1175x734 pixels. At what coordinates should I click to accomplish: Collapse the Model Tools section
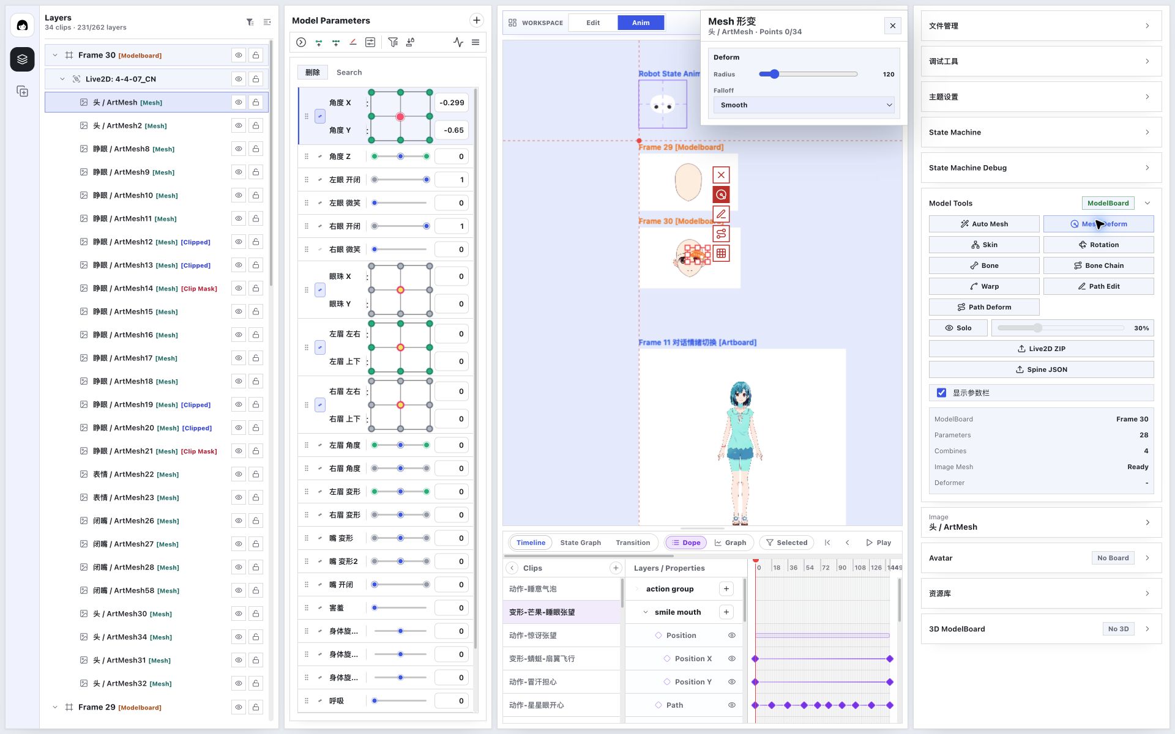pyautogui.click(x=1147, y=203)
